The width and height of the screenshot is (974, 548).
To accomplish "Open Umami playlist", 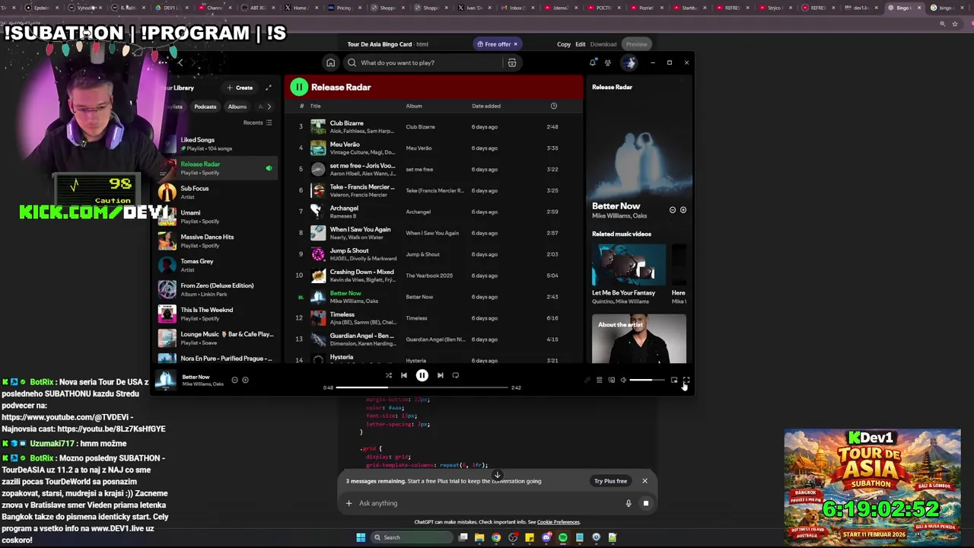I will pyautogui.click(x=216, y=217).
